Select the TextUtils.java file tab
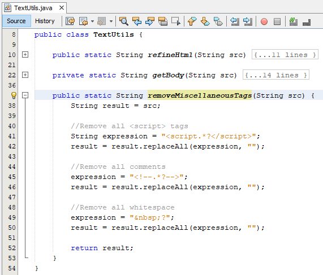This screenshot has width=323, height=275. point(33,8)
